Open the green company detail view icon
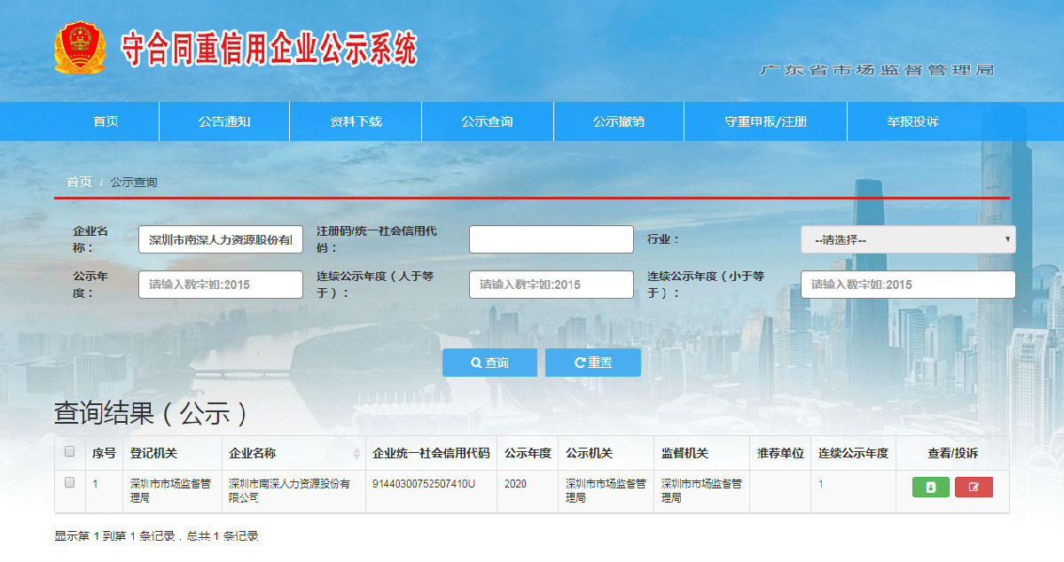This screenshot has width=1064, height=562. (x=928, y=487)
